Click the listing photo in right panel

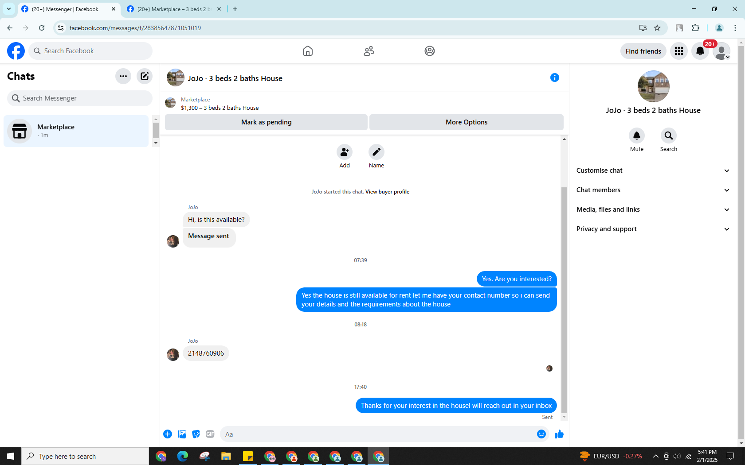point(653,86)
